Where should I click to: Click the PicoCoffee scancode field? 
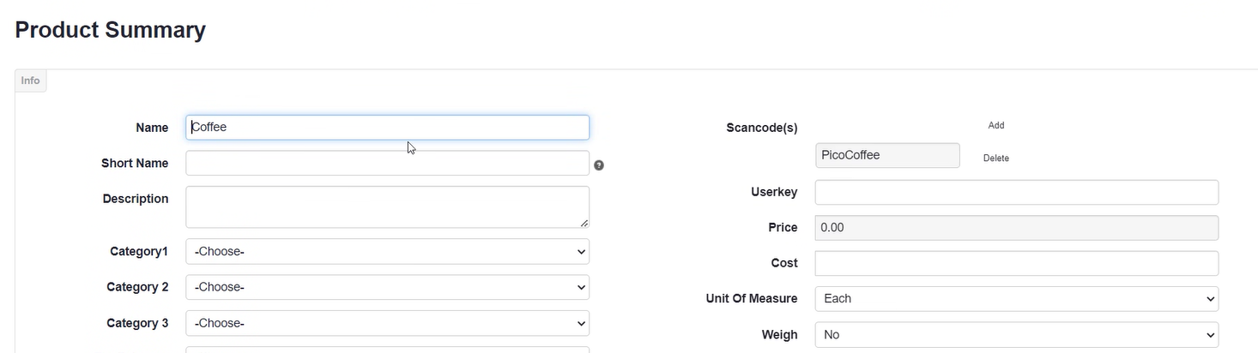pyautogui.click(x=886, y=156)
